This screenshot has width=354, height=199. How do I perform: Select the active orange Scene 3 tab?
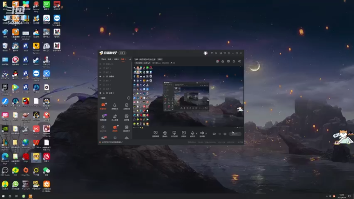123,59
